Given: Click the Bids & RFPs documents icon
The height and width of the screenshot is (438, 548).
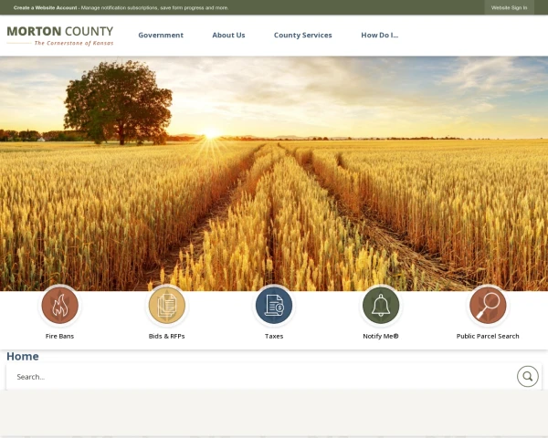Looking at the screenshot, I should point(167,306).
